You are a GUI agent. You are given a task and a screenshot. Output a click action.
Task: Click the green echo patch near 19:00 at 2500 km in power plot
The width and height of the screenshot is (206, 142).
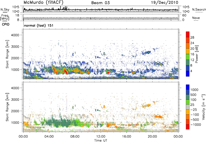(x=147, y=53)
